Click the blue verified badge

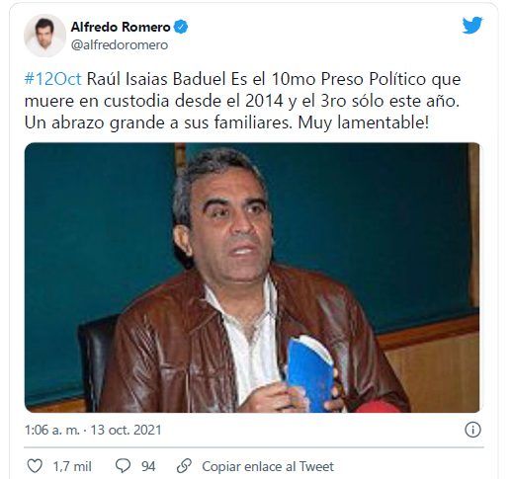click(x=181, y=27)
